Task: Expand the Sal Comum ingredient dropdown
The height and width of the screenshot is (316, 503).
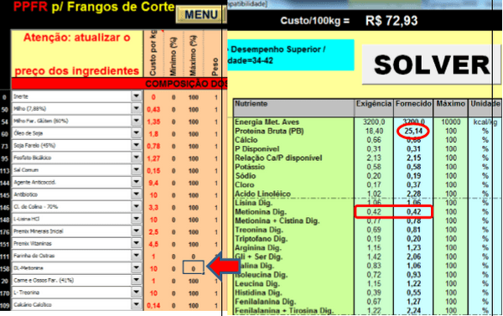Action: pos(137,169)
